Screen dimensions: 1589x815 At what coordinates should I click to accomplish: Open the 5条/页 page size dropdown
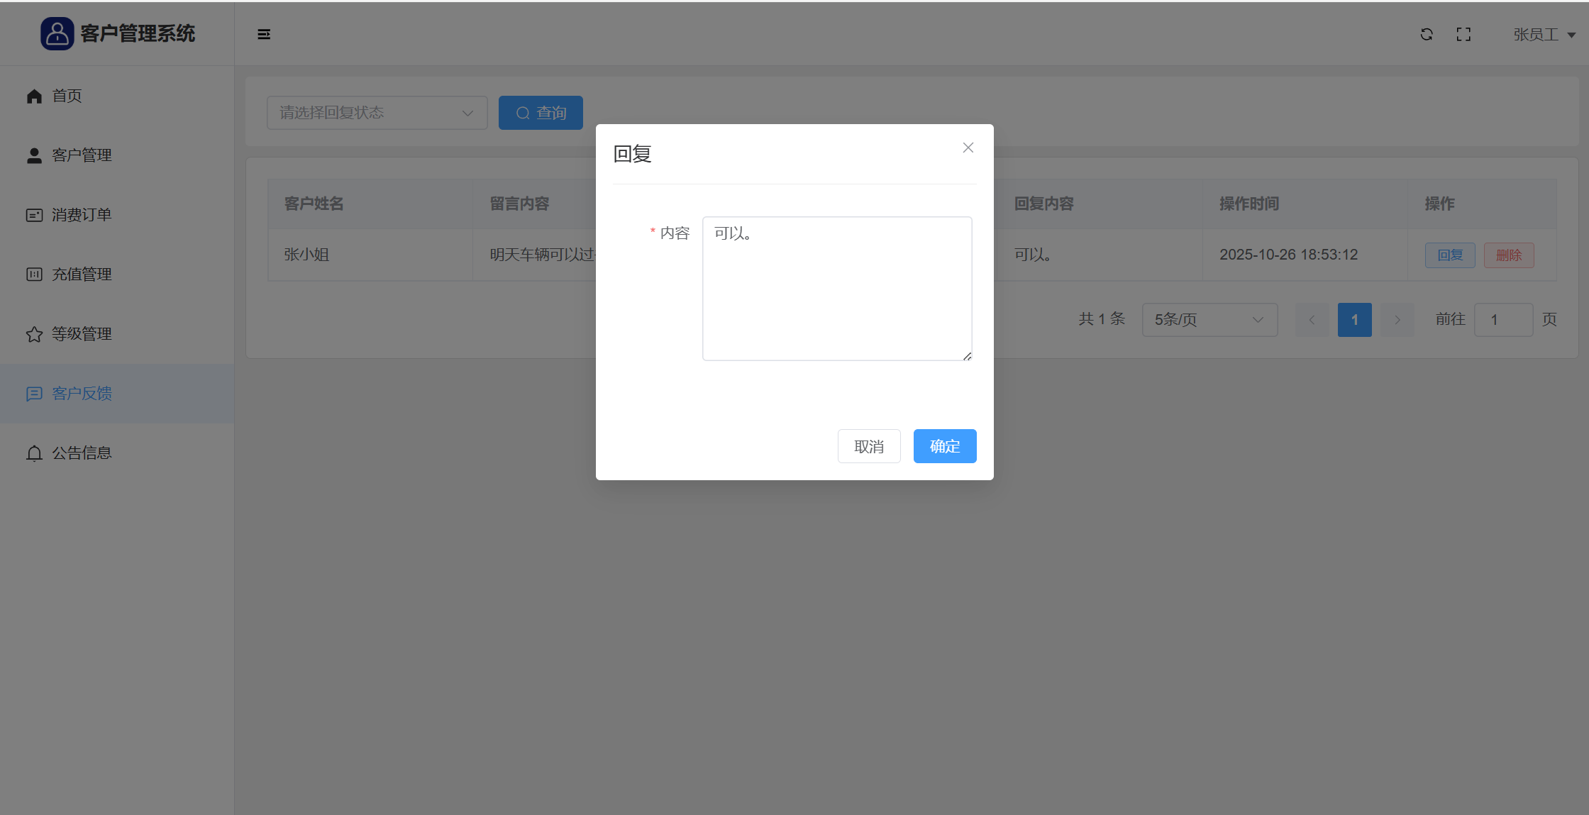pos(1209,320)
